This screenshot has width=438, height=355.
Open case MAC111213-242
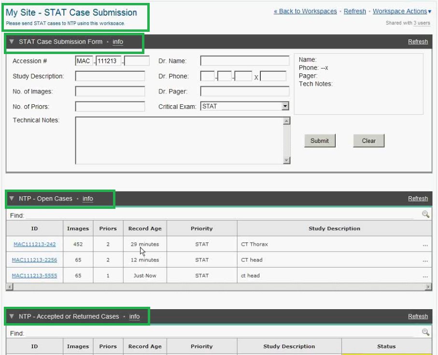click(35, 245)
